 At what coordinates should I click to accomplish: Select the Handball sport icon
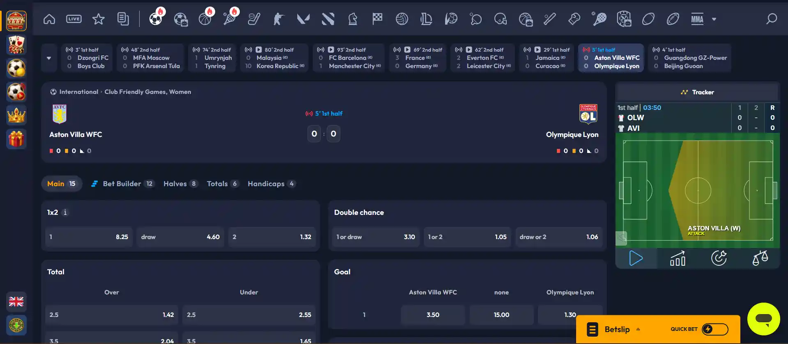(451, 19)
